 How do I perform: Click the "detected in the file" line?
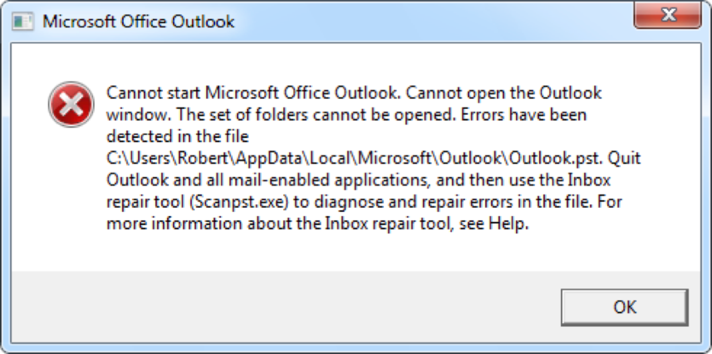pos(177,136)
